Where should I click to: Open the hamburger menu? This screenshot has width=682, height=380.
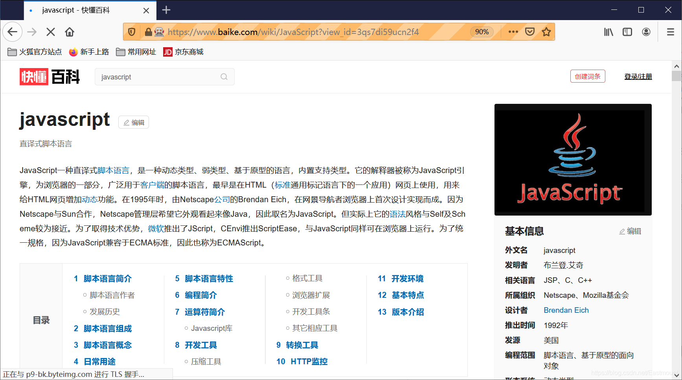pyautogui.click(x=671, y=32)
